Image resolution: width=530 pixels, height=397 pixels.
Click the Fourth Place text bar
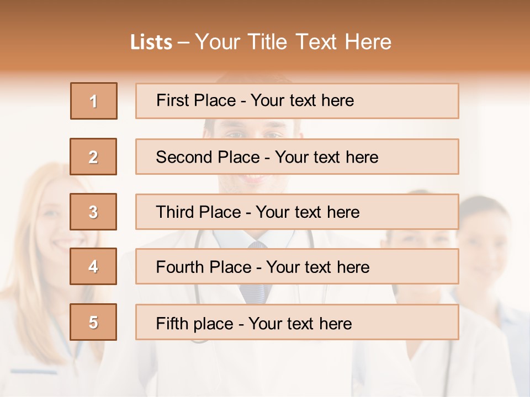pyautogui.click(x=297, y=266)
